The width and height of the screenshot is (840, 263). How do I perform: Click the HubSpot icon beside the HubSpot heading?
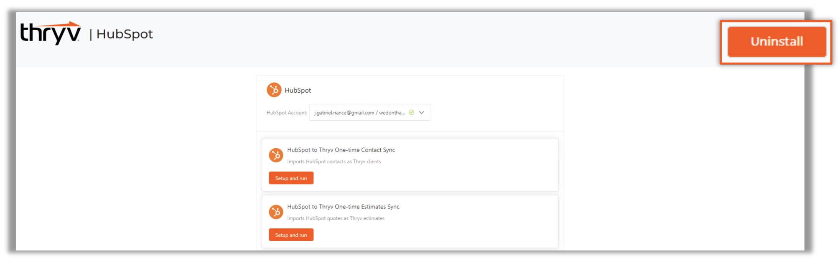(274, 90)
